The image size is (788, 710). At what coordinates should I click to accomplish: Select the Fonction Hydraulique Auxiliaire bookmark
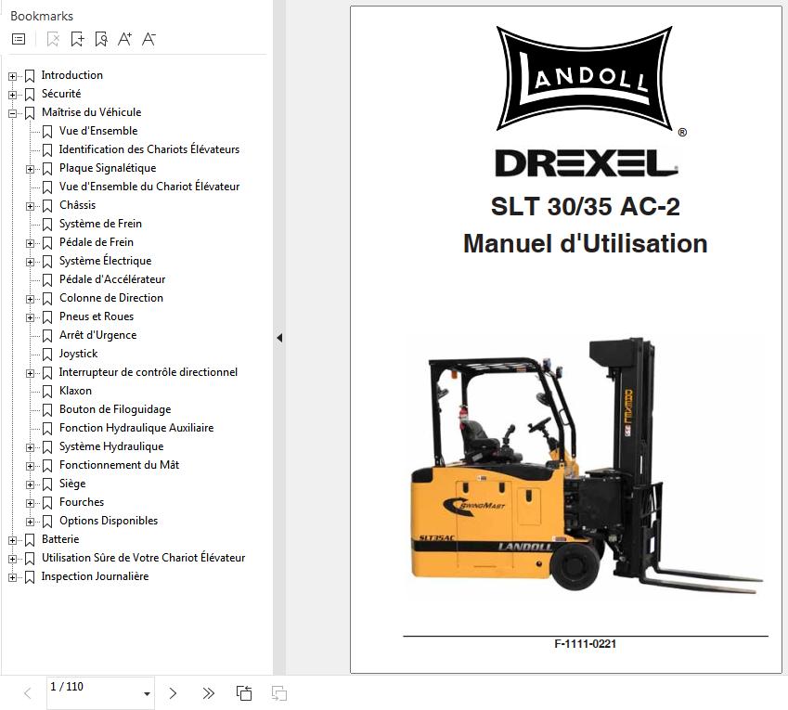click(x=136, y=429)
